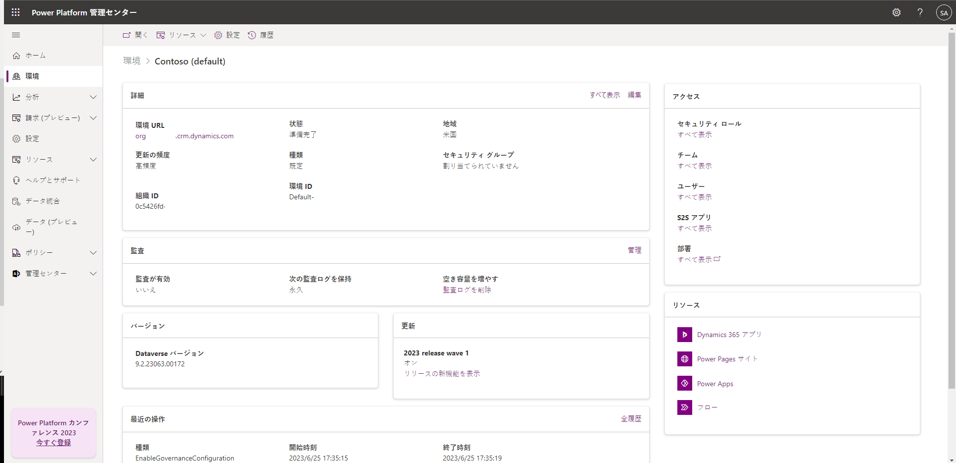
Task: Click the 監査ログを削除 link
Action: click(x=467, y=290)
